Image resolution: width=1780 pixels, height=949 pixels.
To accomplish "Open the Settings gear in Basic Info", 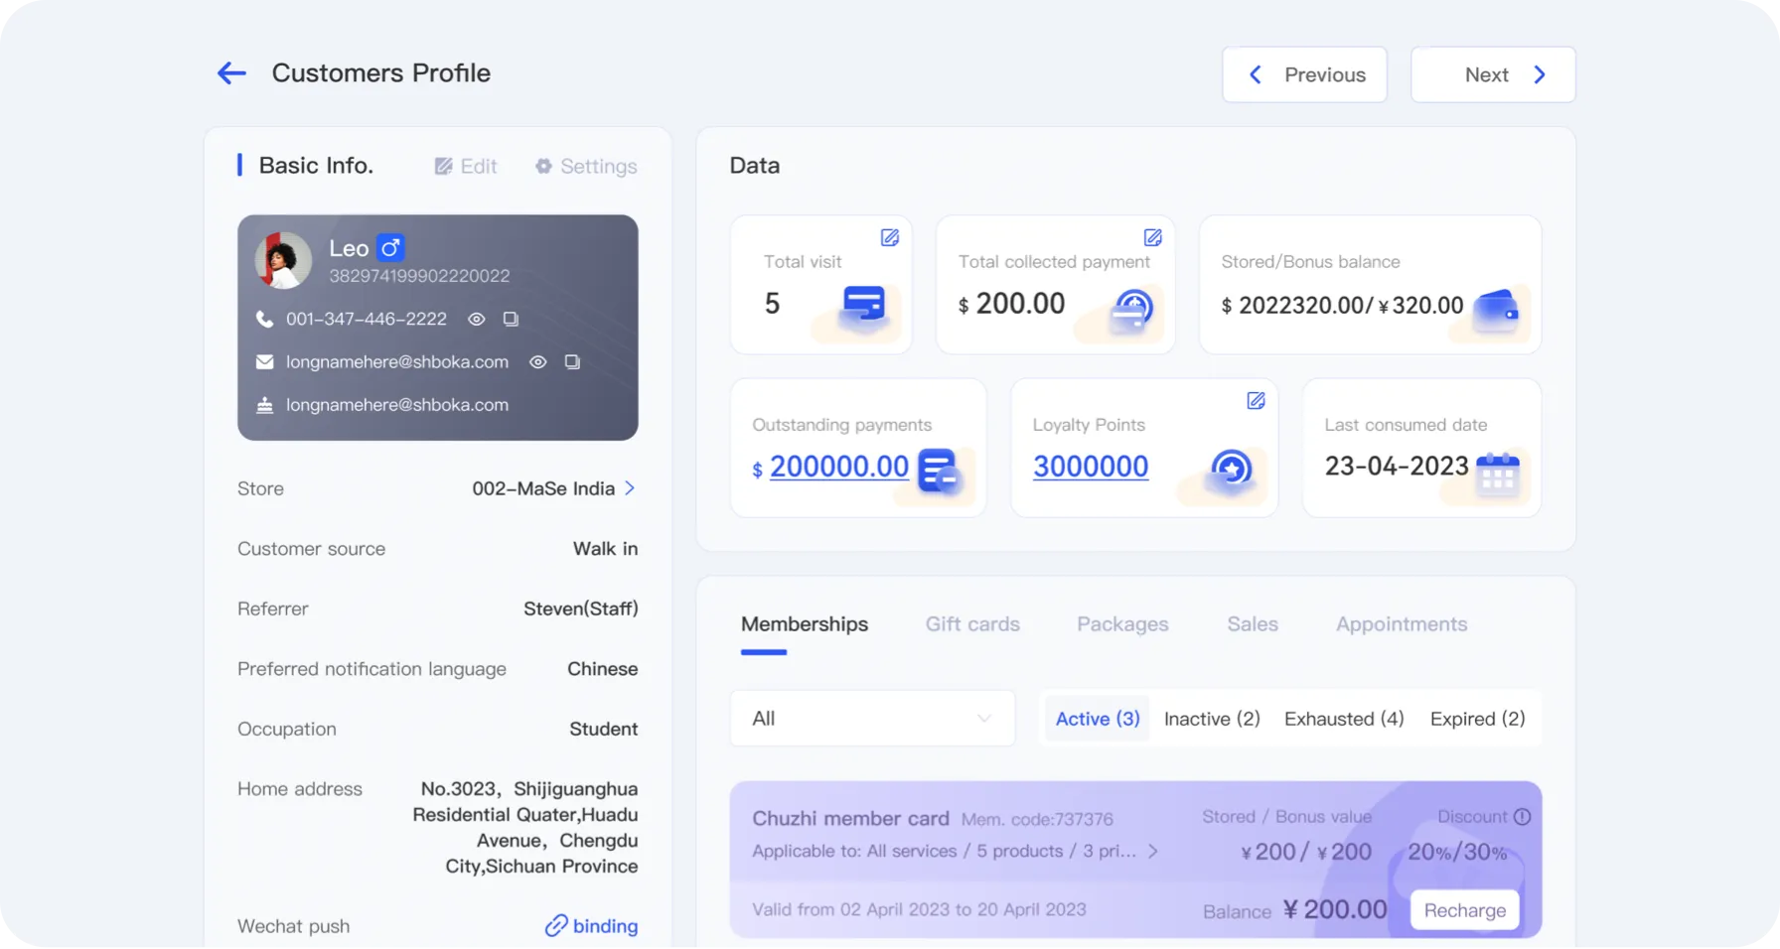I will point(585,166).
